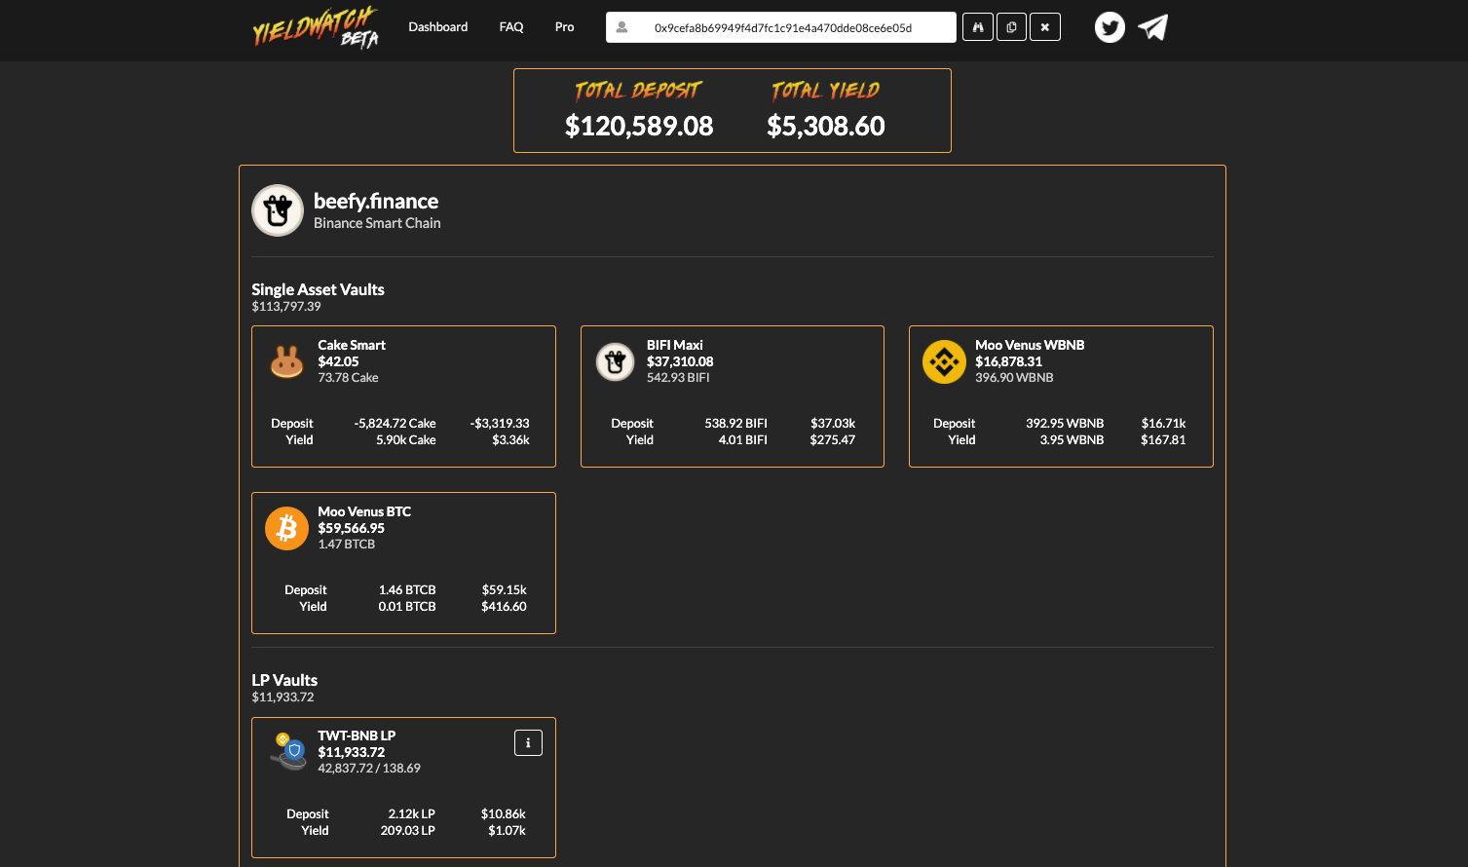The height and width of the screenshot is (867, 1468).
Task: Click the 209.03 LP yield amount
Action: [408, 831]
